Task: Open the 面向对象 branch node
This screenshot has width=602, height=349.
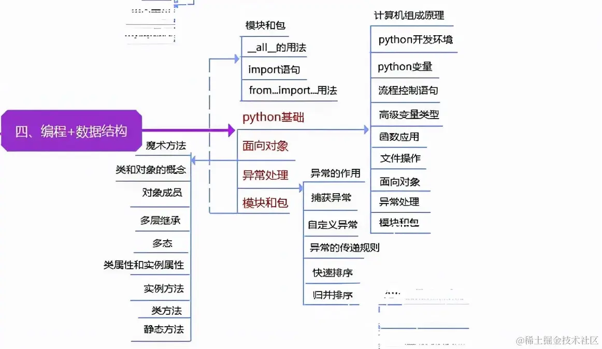Action: coord(265,146)
